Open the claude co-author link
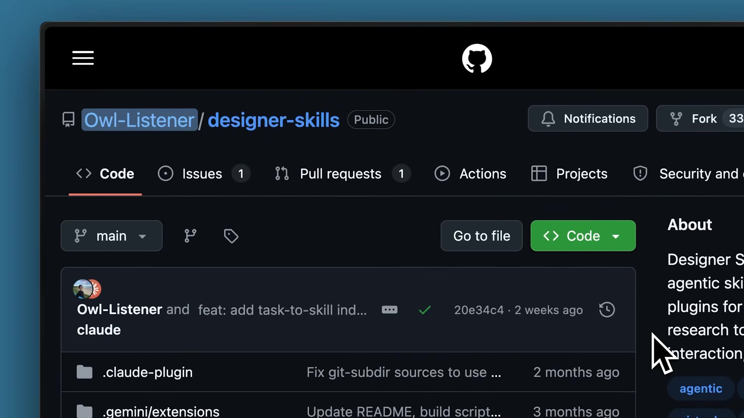The image size is (744, 418). click(x=99, y=330)
